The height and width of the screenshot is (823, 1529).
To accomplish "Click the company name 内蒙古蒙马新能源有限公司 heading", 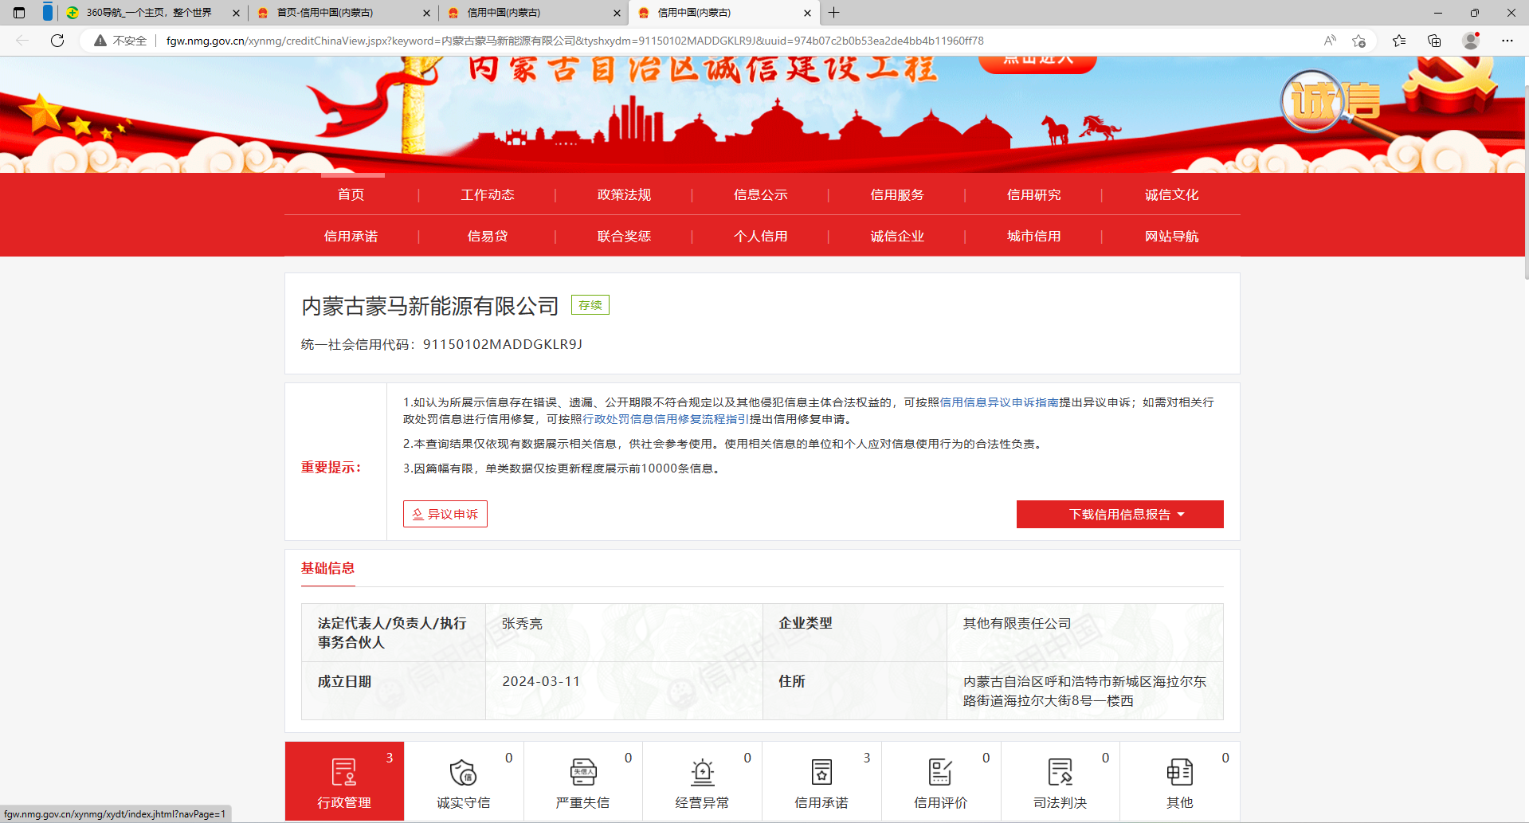I will tap(430, 306).
